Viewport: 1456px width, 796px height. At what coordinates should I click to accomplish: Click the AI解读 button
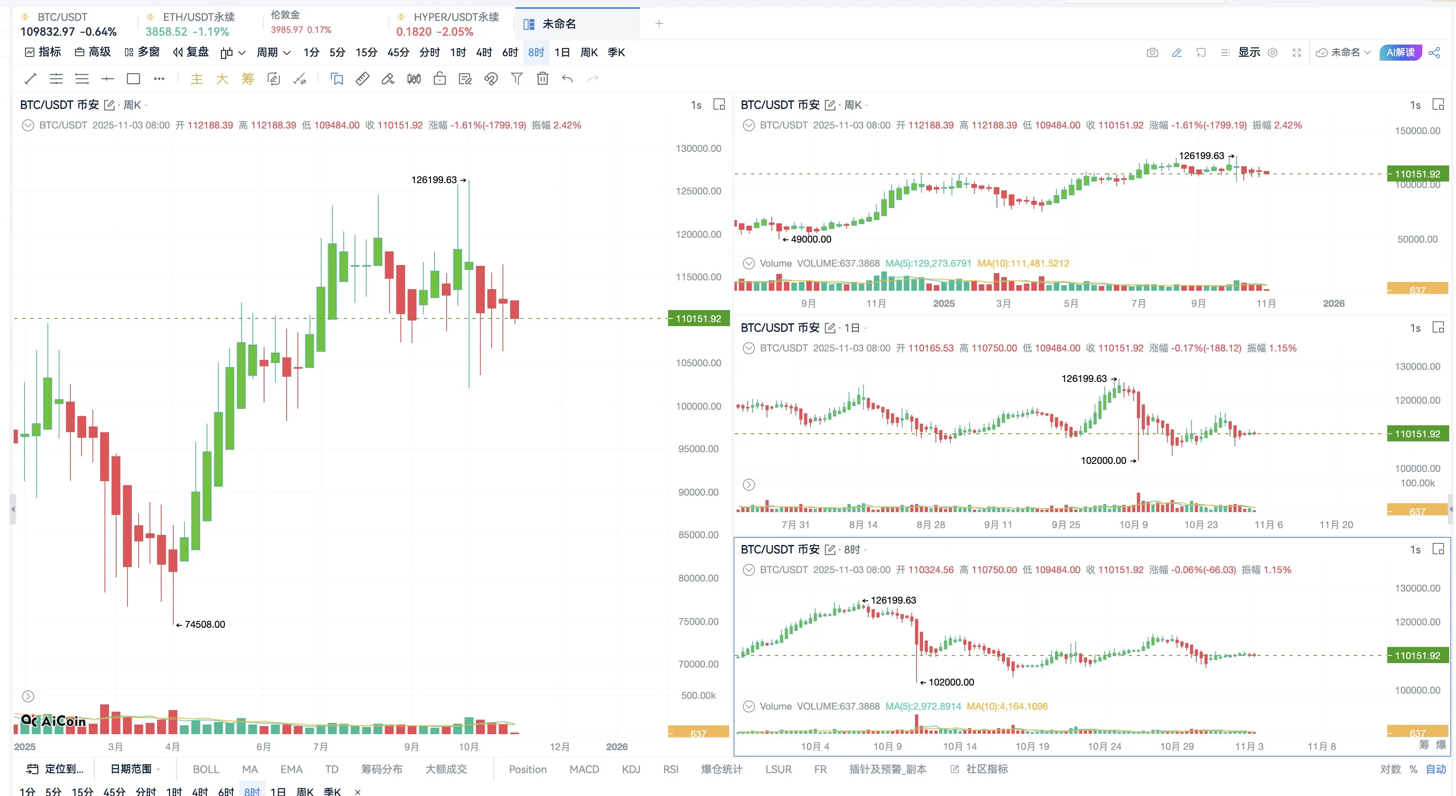pos(1400,53)
